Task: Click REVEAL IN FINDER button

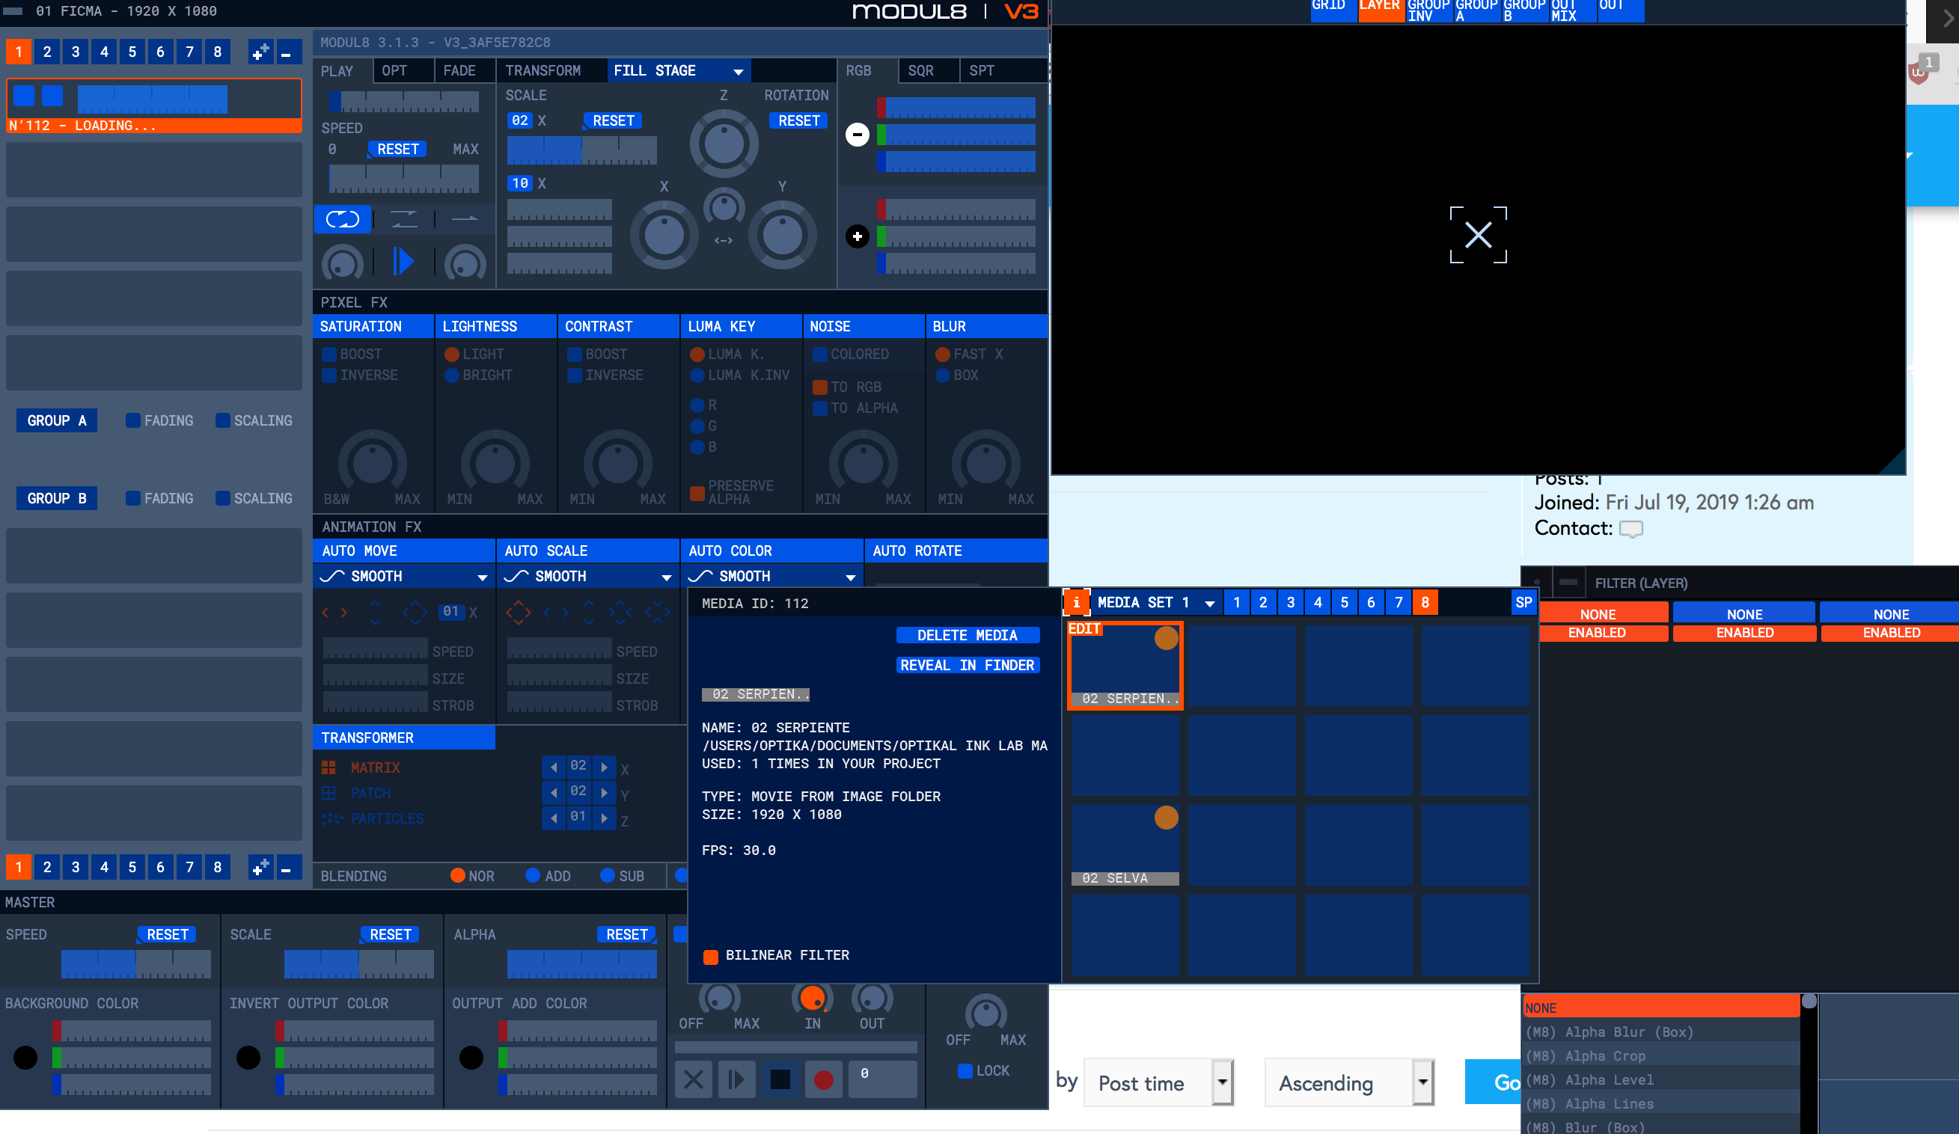Action: pos(967,665)
